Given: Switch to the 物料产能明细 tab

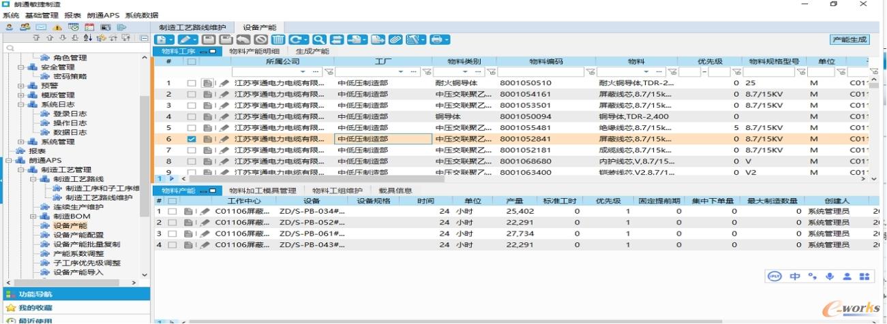Looking at the screenshot, I should point(254,51).
